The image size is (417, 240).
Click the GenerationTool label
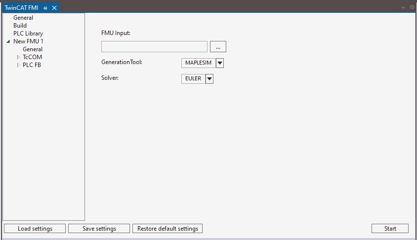[122, 62]
